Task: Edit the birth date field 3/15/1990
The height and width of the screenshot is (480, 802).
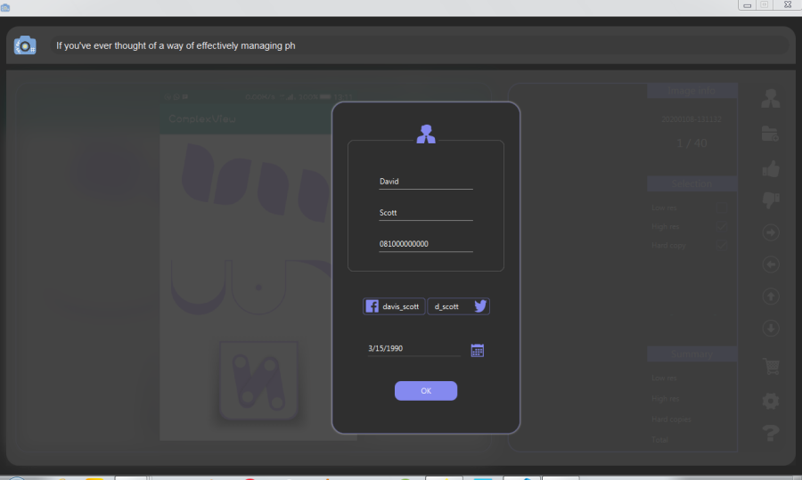Action: 413,348
